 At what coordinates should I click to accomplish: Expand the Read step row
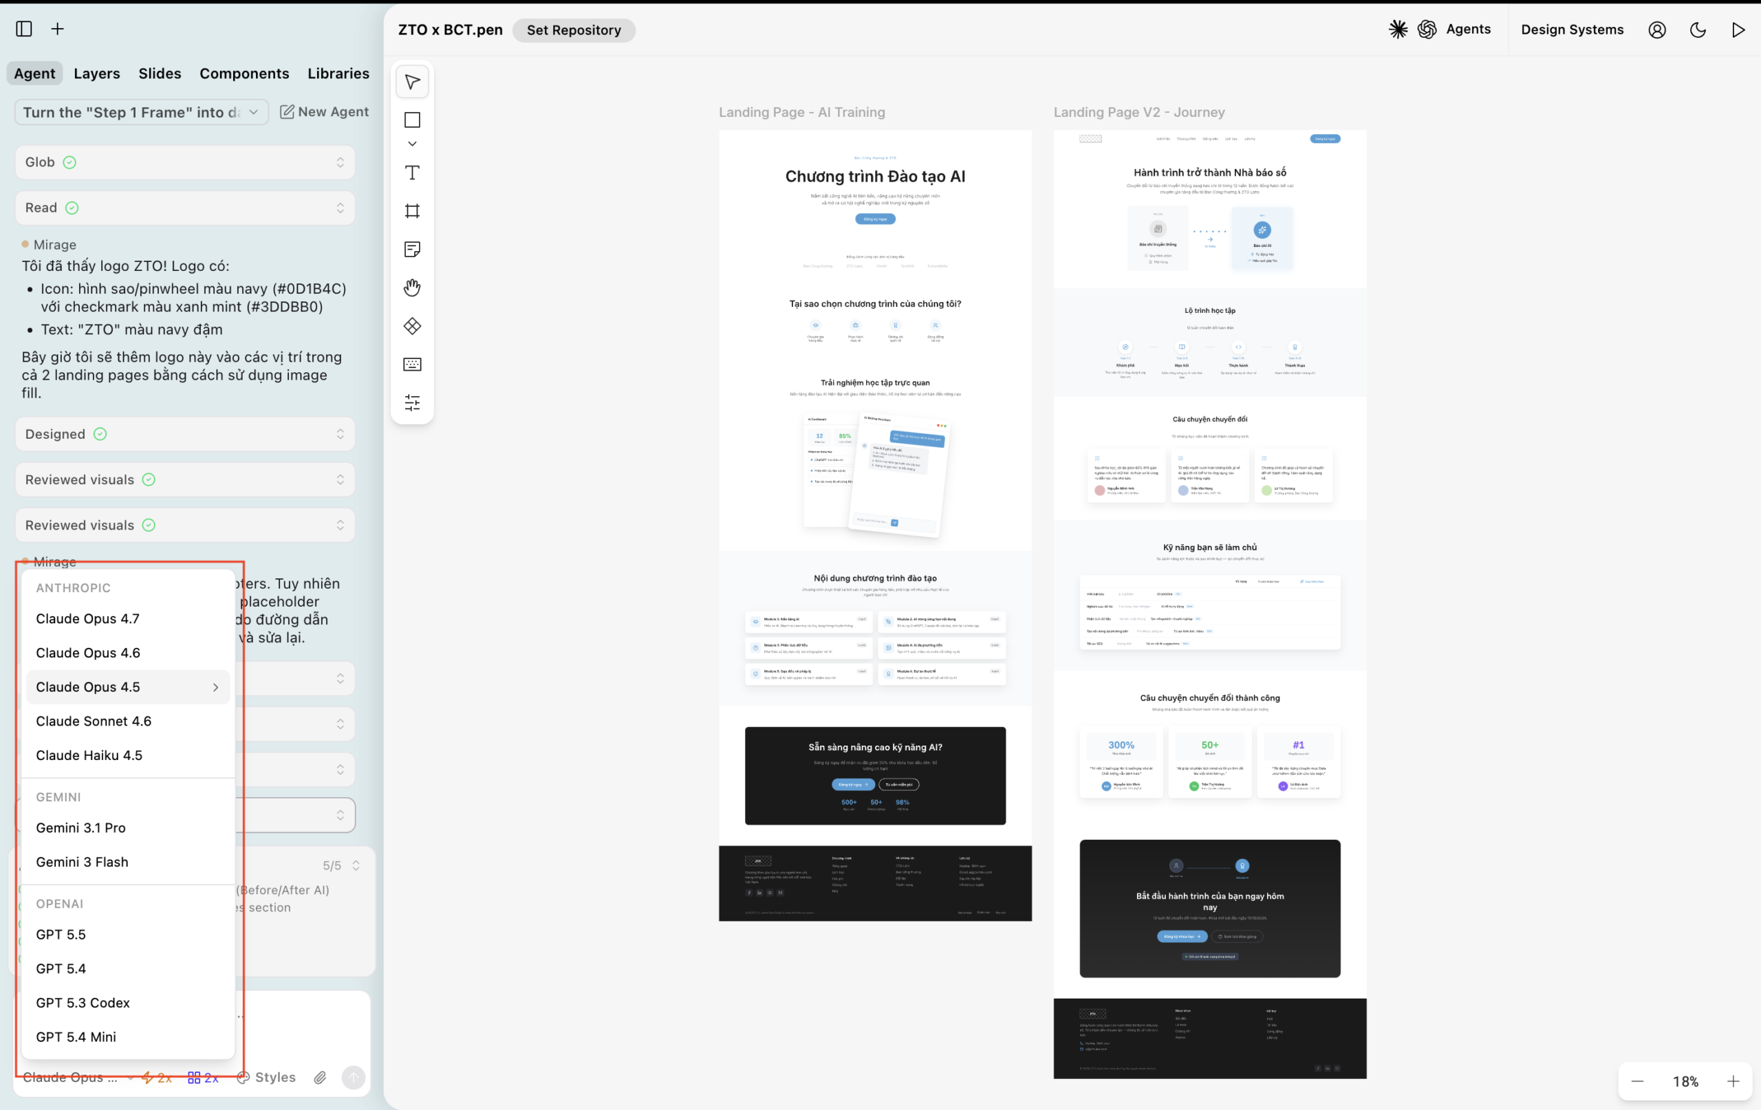[x=185, y=208]
